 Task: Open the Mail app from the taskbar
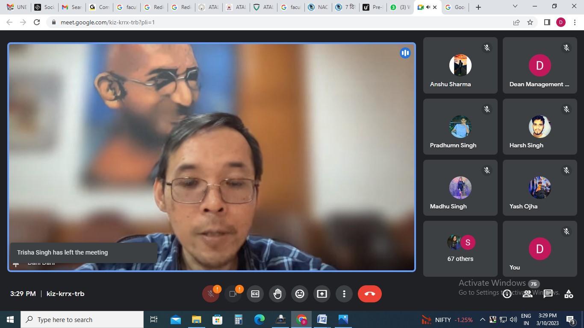point(176,319)
